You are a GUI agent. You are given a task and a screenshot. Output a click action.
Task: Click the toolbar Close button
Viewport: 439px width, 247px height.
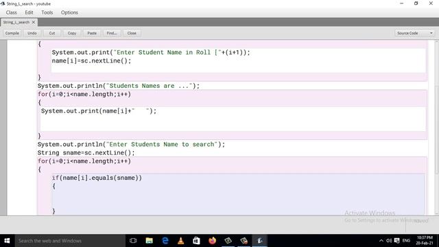coord(132,33)
